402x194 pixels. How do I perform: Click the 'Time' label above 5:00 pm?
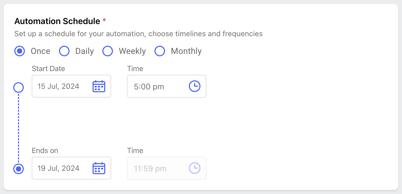click(x=135, y=69)
